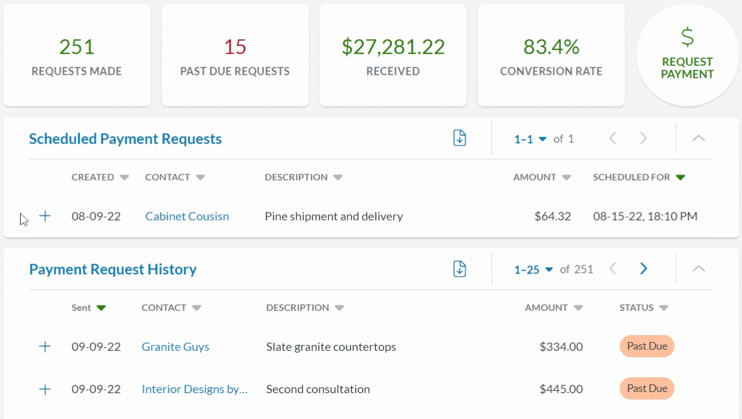Click the Past Due badge on Granite Guys row
The height and width of the screenshot is (419, 742).
point(647,346)
